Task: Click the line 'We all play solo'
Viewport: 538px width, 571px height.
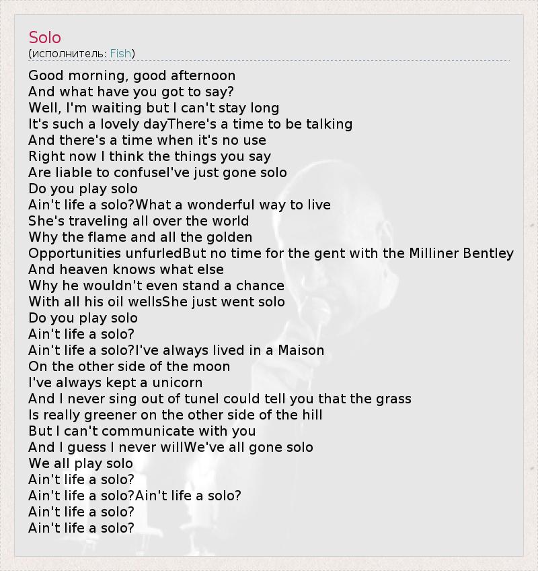Action: [x=81, y=463]
